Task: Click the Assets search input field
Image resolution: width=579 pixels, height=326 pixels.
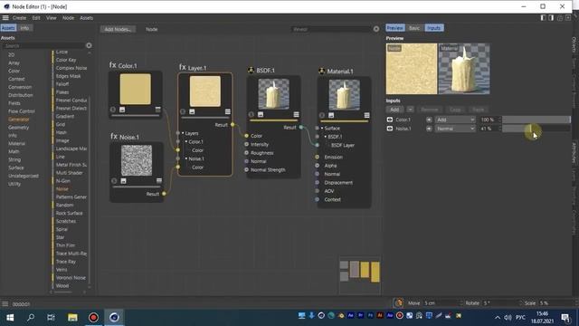Action: tap(43, 46)
